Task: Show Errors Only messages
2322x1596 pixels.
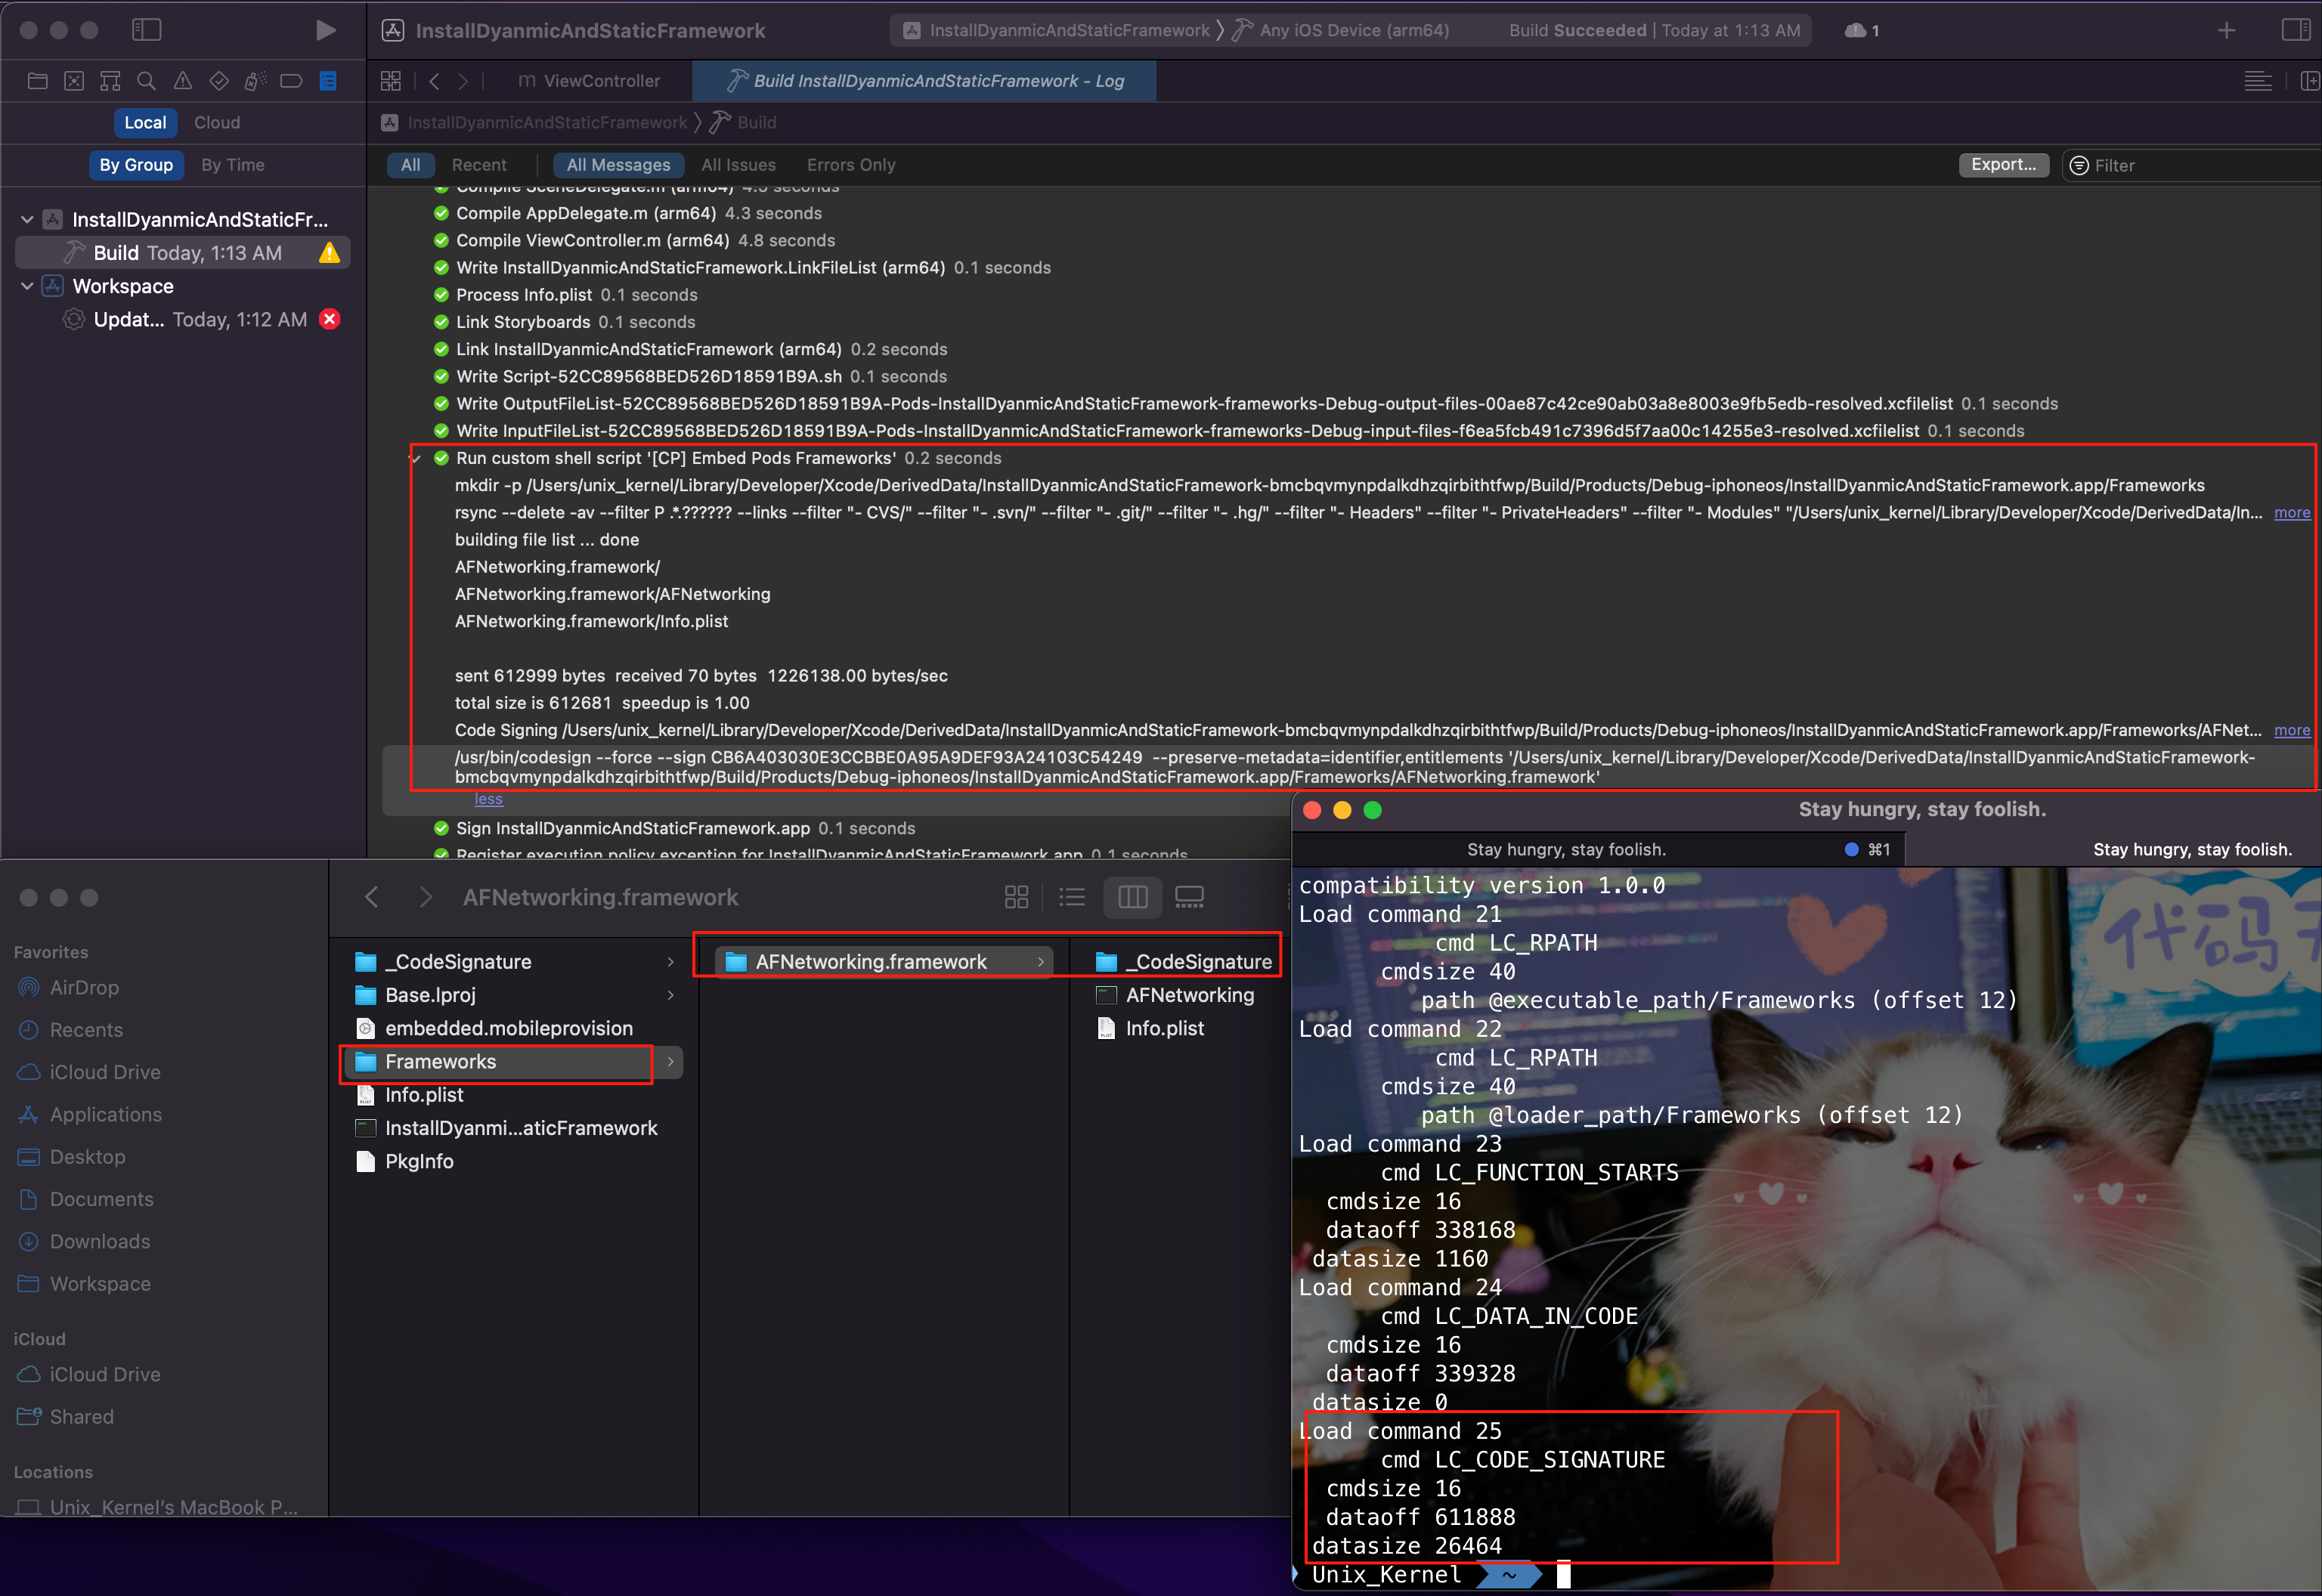Action: tap(851, 165)
